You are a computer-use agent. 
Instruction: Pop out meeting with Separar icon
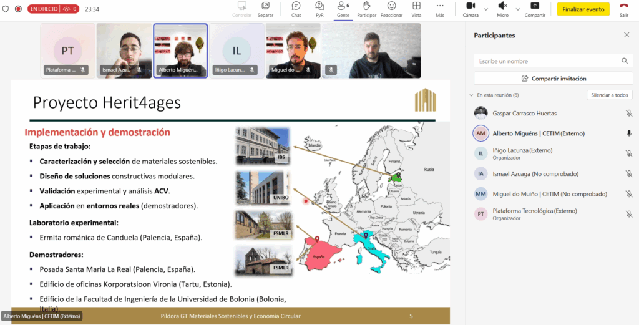coord(265,9)
